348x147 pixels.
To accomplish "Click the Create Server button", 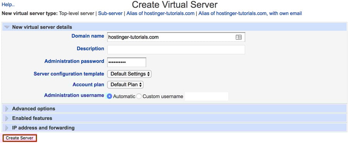I will pyautogui.click(x=20, y=138).
